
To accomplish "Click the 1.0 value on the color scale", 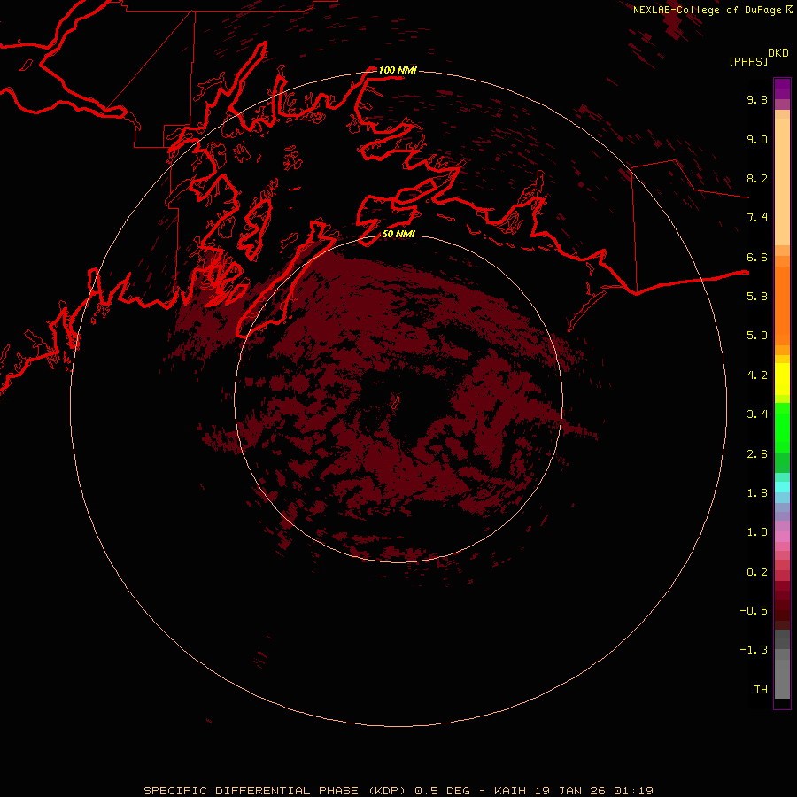I will tap(757, 532).
